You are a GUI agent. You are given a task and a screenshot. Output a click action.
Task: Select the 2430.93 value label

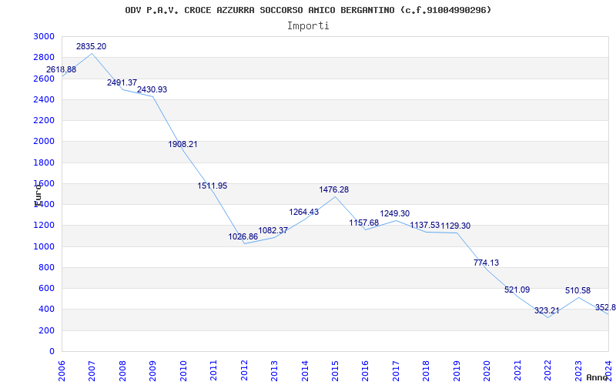coord(152,89)
